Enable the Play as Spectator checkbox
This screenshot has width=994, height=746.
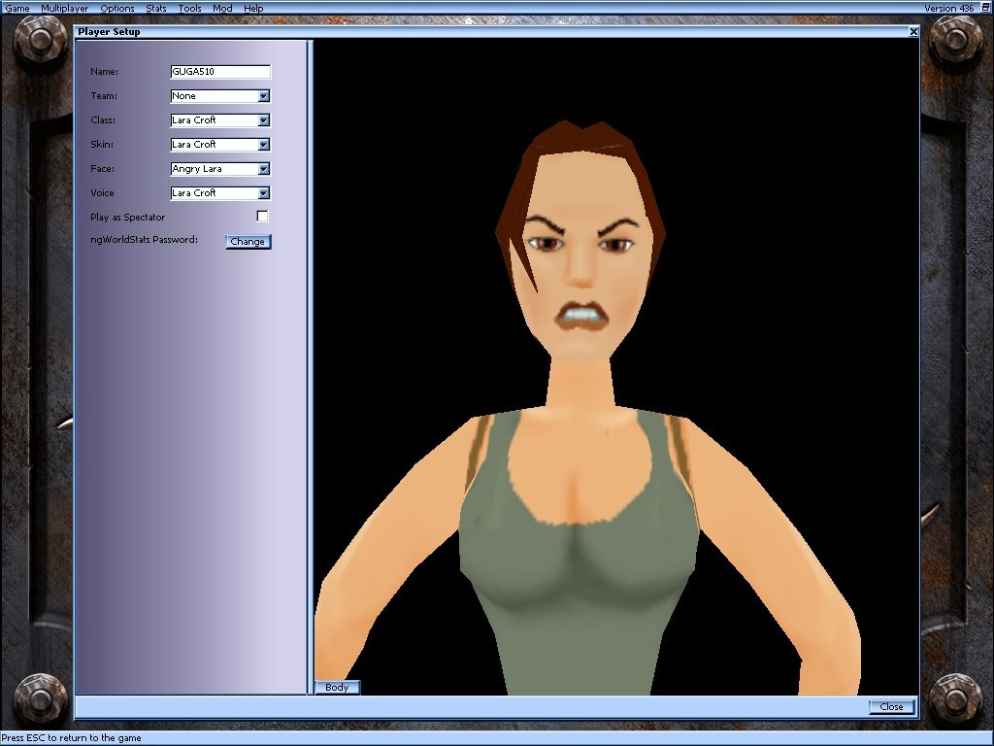click(261, 216)
